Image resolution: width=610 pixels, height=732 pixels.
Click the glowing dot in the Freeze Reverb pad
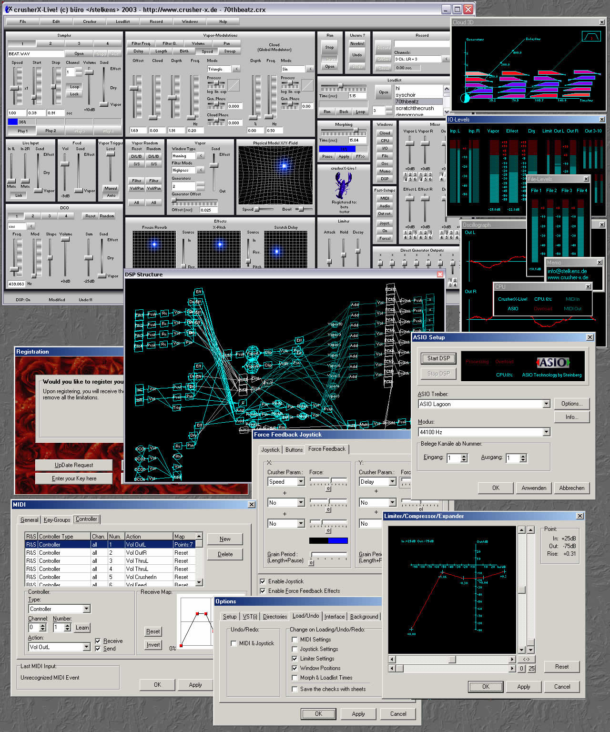[x=154, y=244]
